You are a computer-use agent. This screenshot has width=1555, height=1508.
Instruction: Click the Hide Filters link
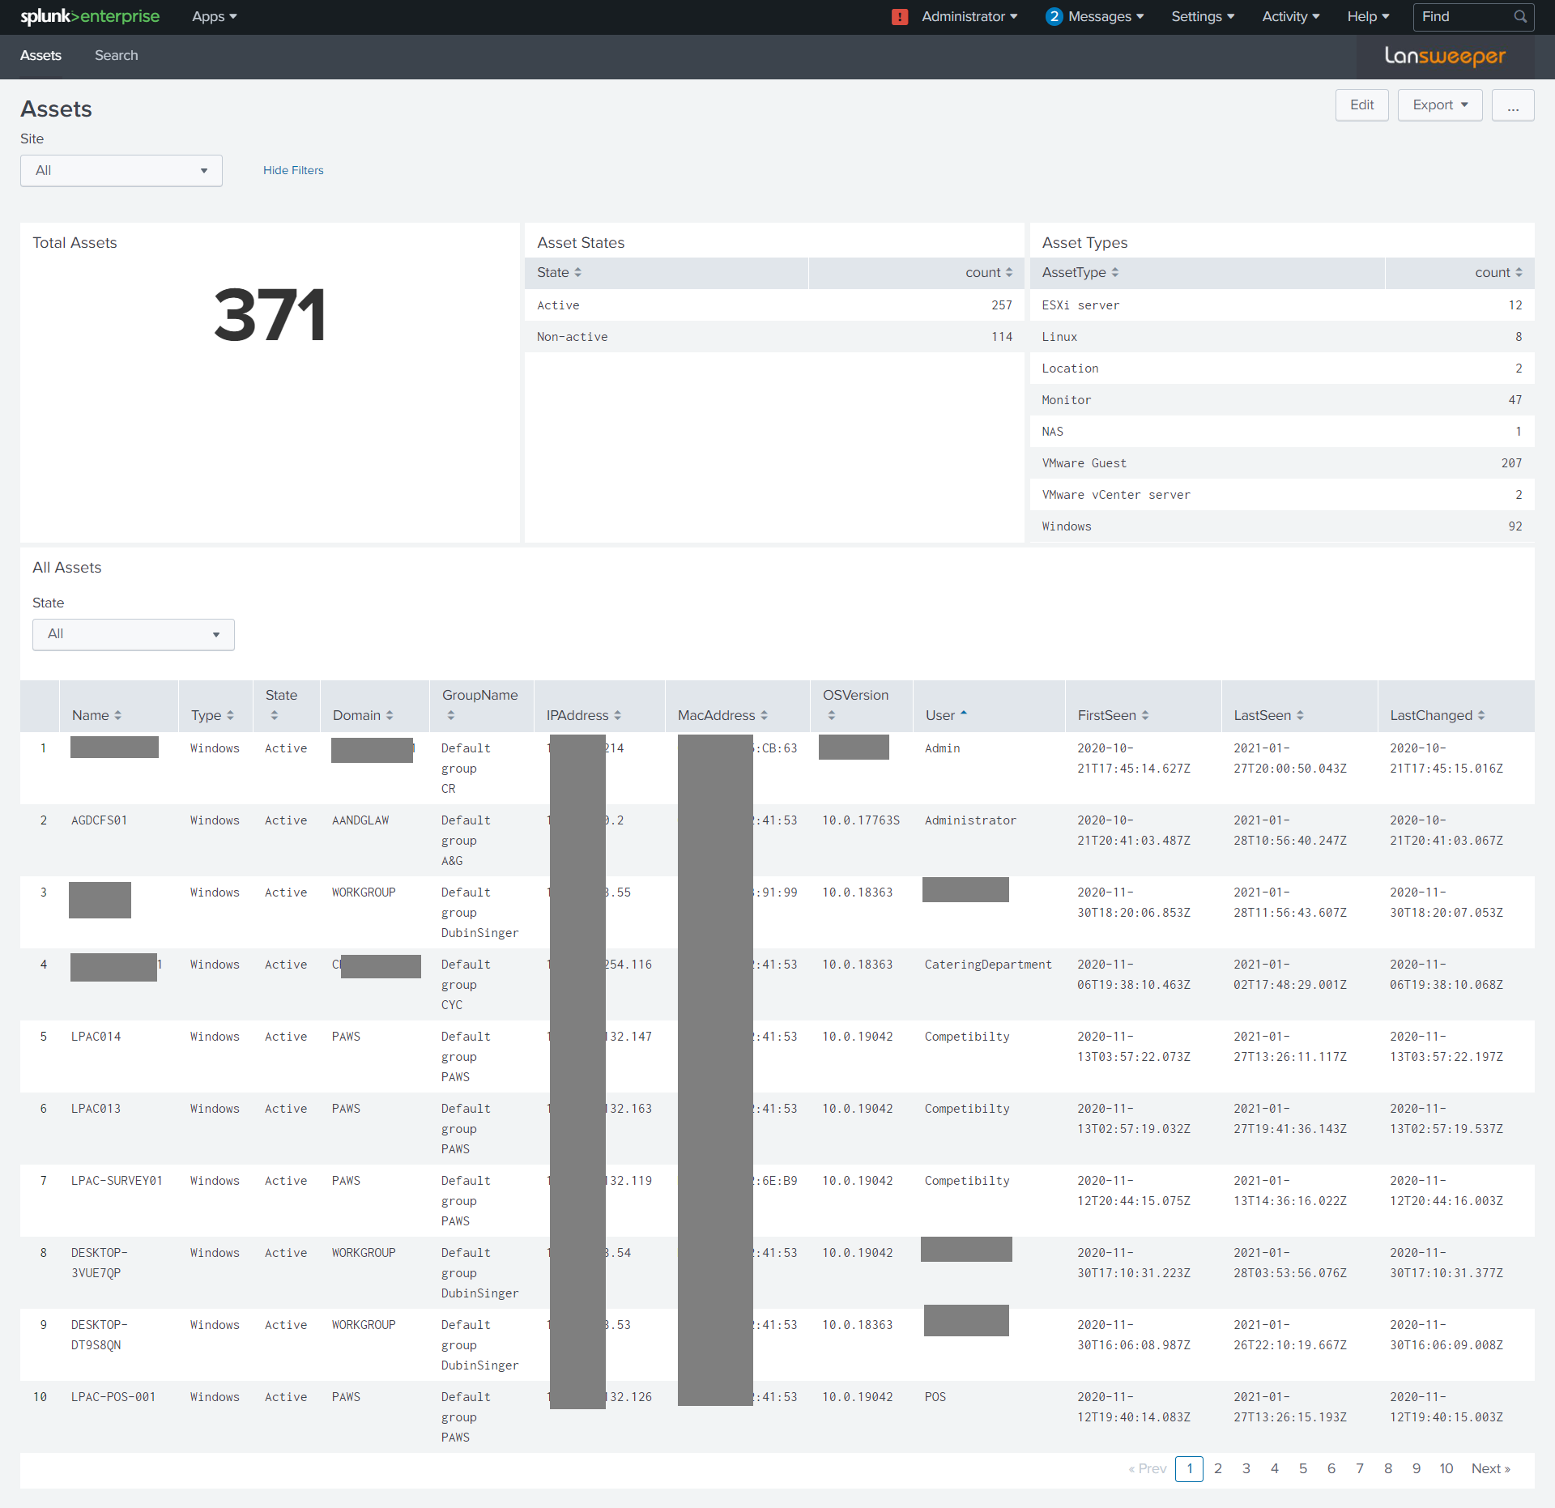click(x=293, y=171)
